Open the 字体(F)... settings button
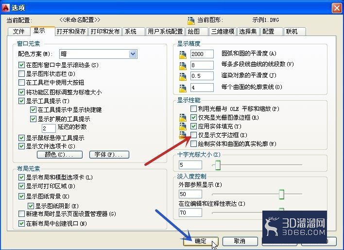The width and height of the screenshot is (344, 250). [109, 155]
